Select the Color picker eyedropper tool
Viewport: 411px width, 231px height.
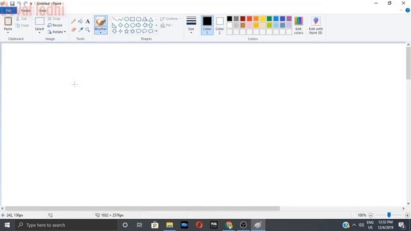[80, 30]
